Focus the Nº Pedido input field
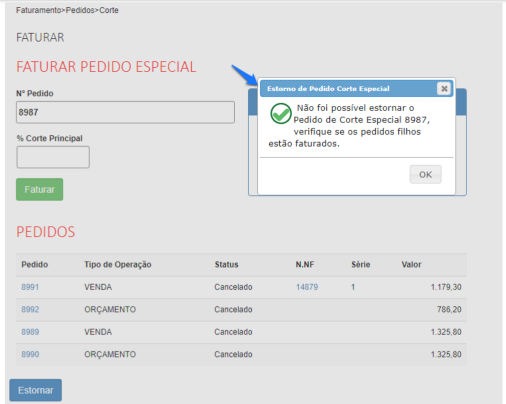 point(126,112)
